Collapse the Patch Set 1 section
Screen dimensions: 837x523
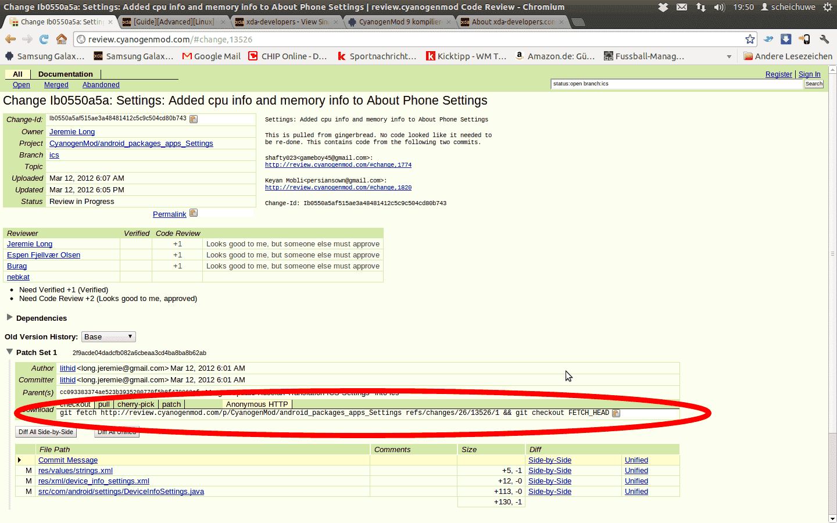point(9,352)
